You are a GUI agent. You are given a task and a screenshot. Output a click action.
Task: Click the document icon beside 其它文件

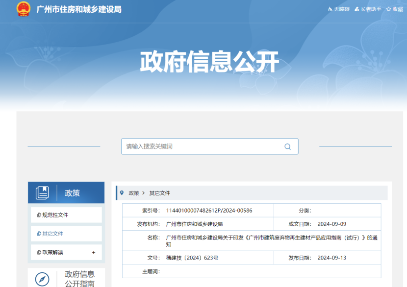coord(39,234)
